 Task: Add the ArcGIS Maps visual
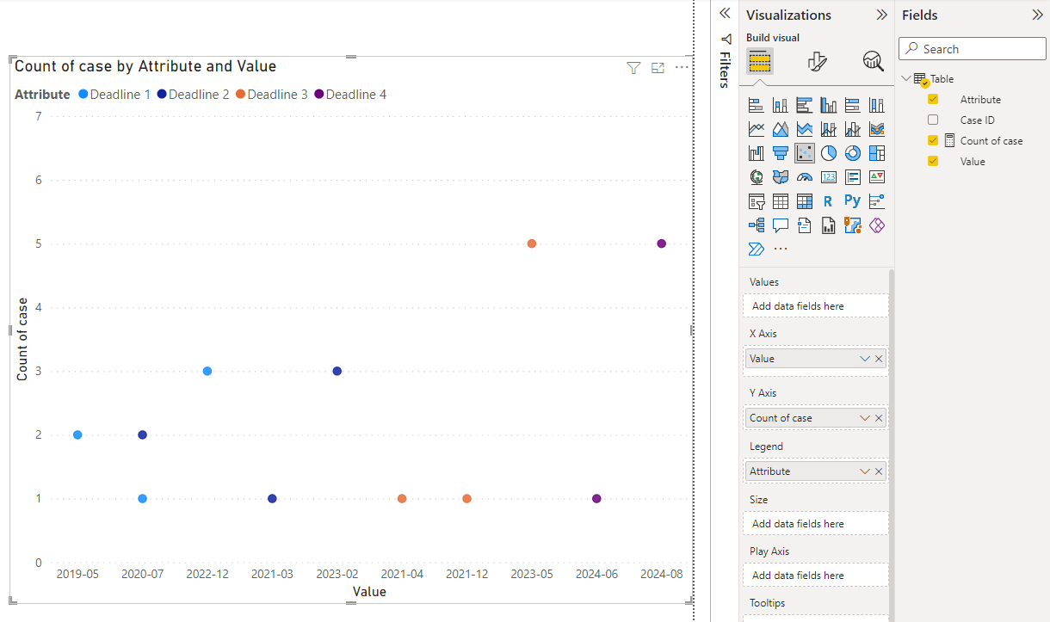pos(853,225)
